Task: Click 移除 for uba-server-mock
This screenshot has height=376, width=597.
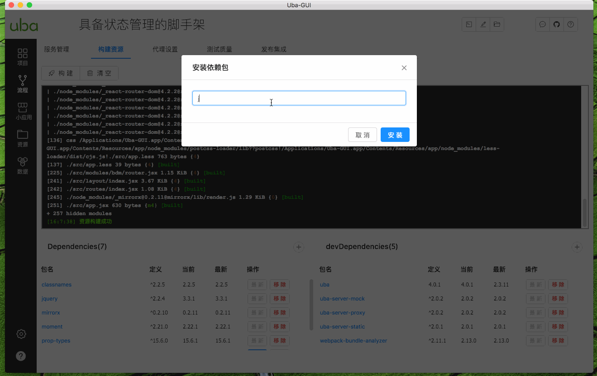Action: 558,299
